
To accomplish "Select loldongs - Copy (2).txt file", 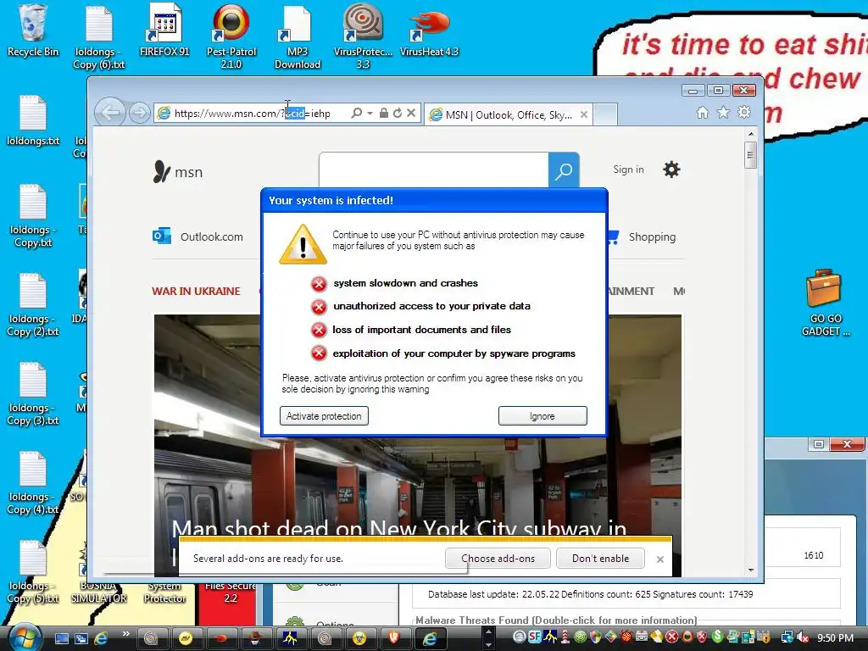I will click(x=33, y=304).
